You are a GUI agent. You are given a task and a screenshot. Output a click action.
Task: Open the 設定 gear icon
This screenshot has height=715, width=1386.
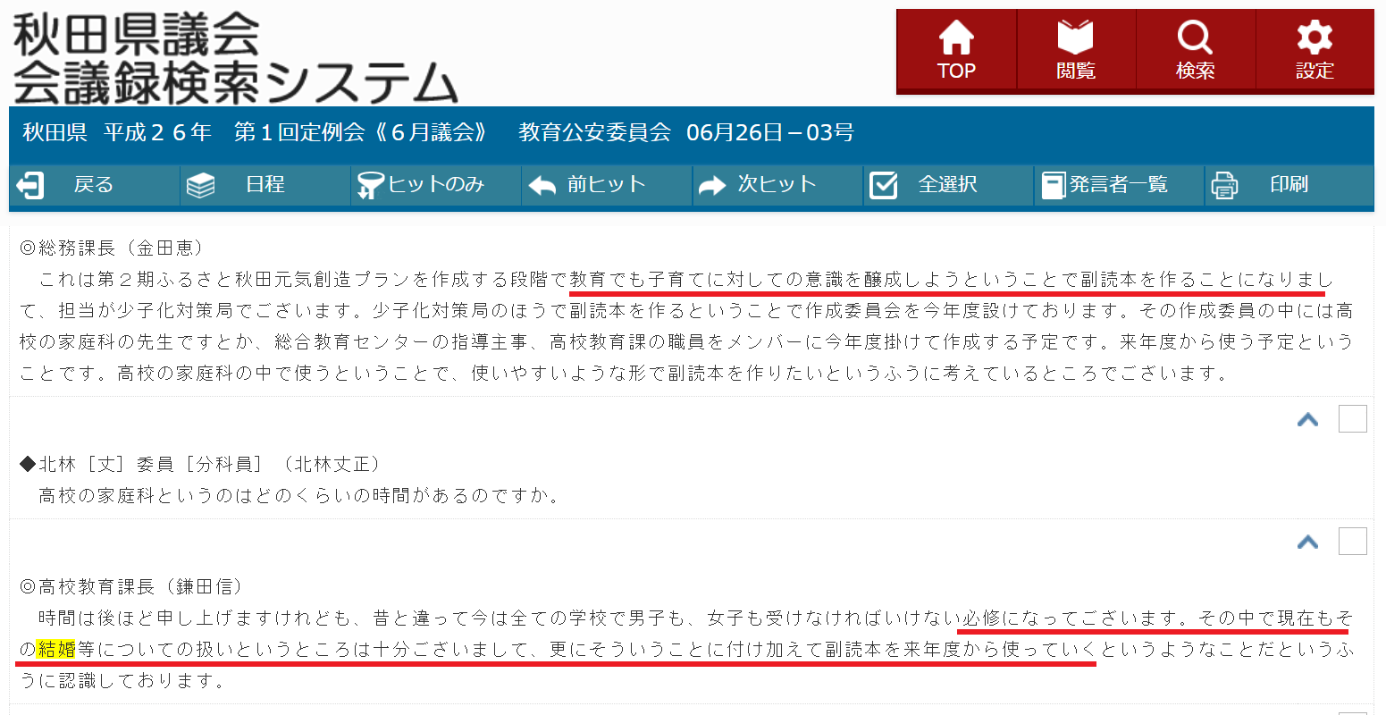[x=1315, y=51]
